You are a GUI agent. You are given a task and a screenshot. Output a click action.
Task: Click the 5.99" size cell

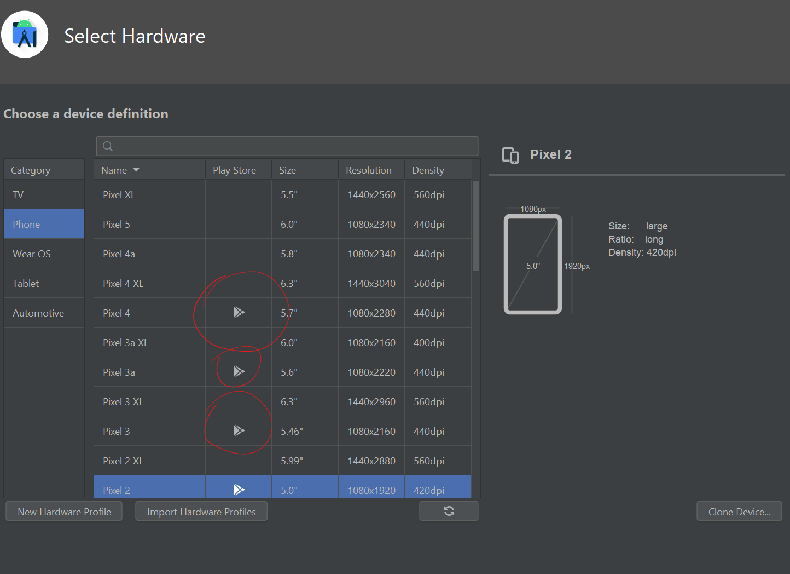[x=305, y=461]
